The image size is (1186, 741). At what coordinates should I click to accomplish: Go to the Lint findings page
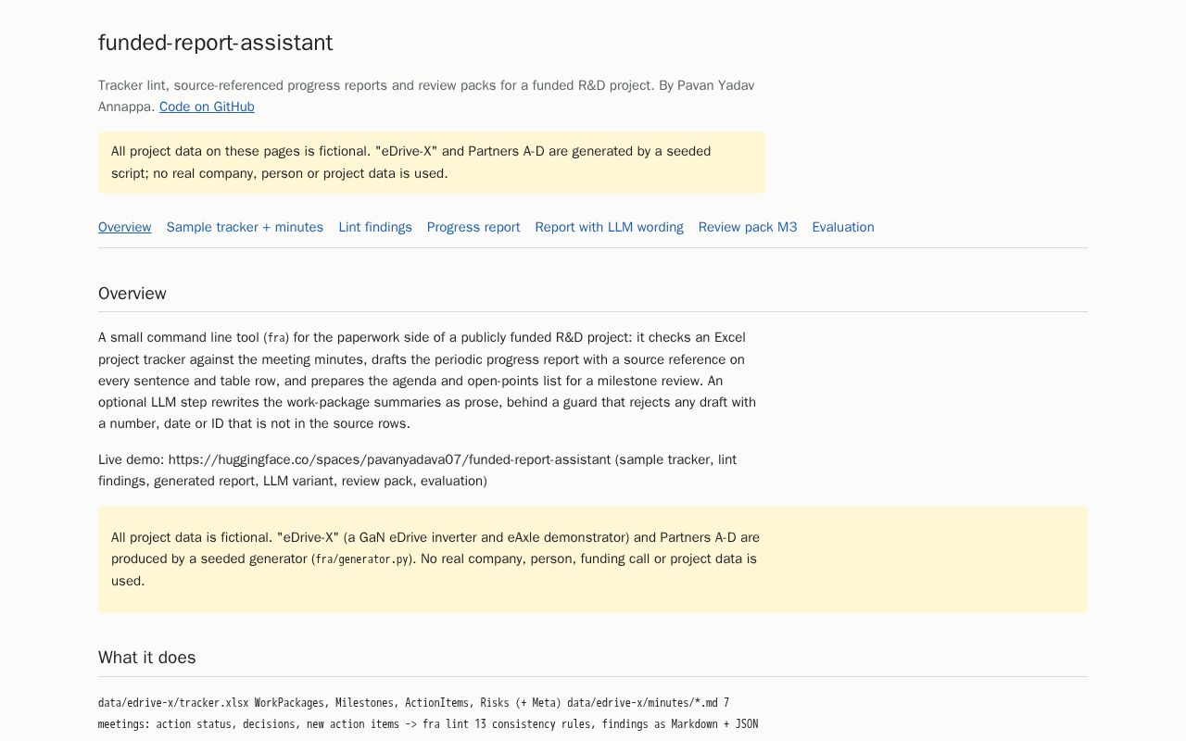(x=375, y=227)
